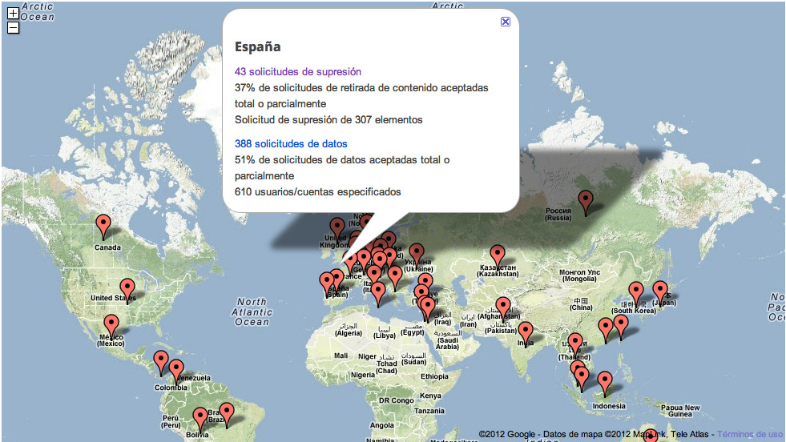
Task: Click the Nigeria country label
Action: pyautogui.click(x=362, y=375)
